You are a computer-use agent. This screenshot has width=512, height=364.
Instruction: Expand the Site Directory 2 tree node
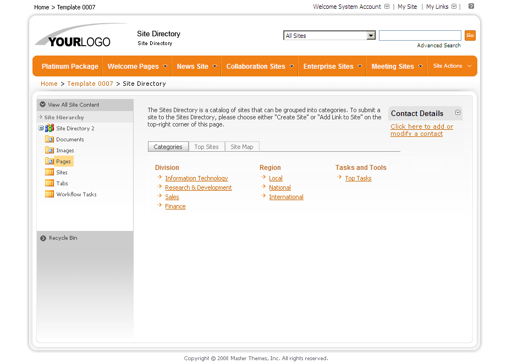pyautogui.click(x=41, y=128)
